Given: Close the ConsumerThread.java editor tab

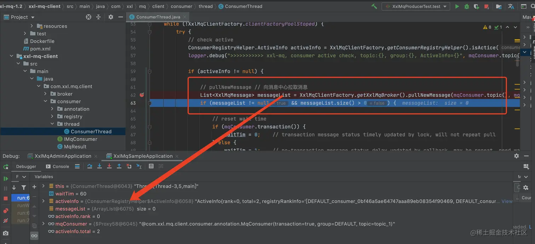Looking at the screenshot, I should pyautogui.click(x=185, y=17).
